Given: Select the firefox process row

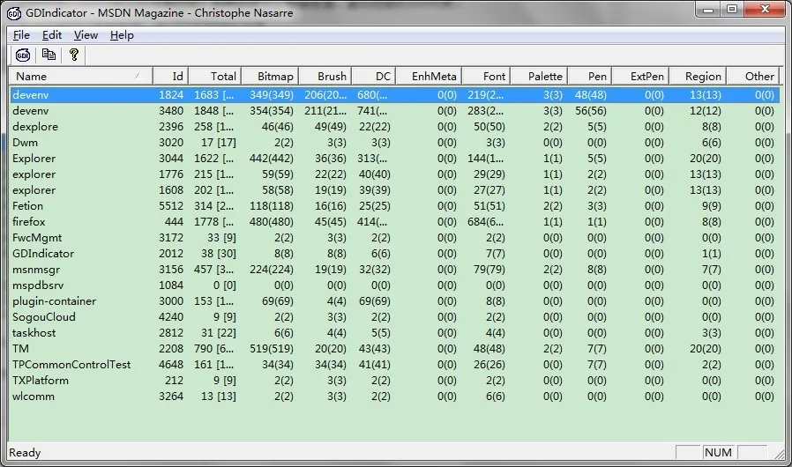Looking at the screenshot, I should coord(395,222).
